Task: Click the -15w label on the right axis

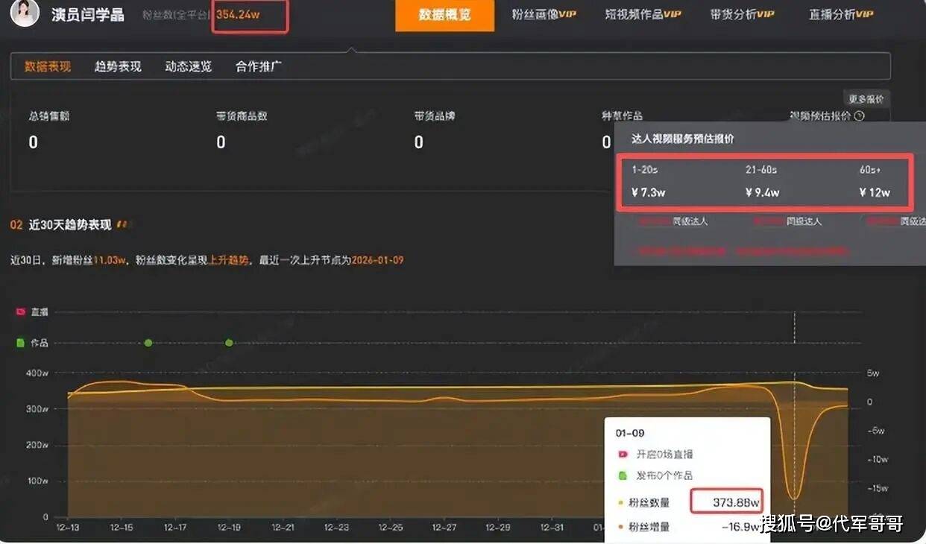Action: pyautogui.click(x=877, y=488)
